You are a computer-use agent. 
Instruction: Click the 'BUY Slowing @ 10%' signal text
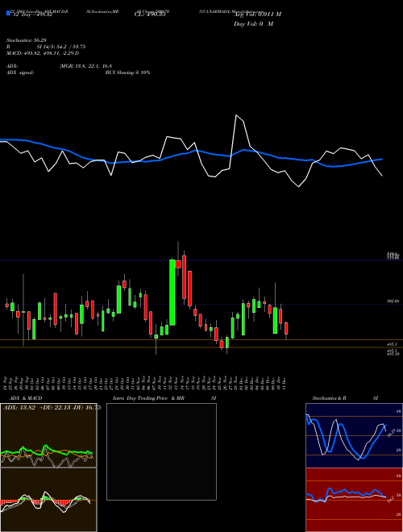point(127,73)
